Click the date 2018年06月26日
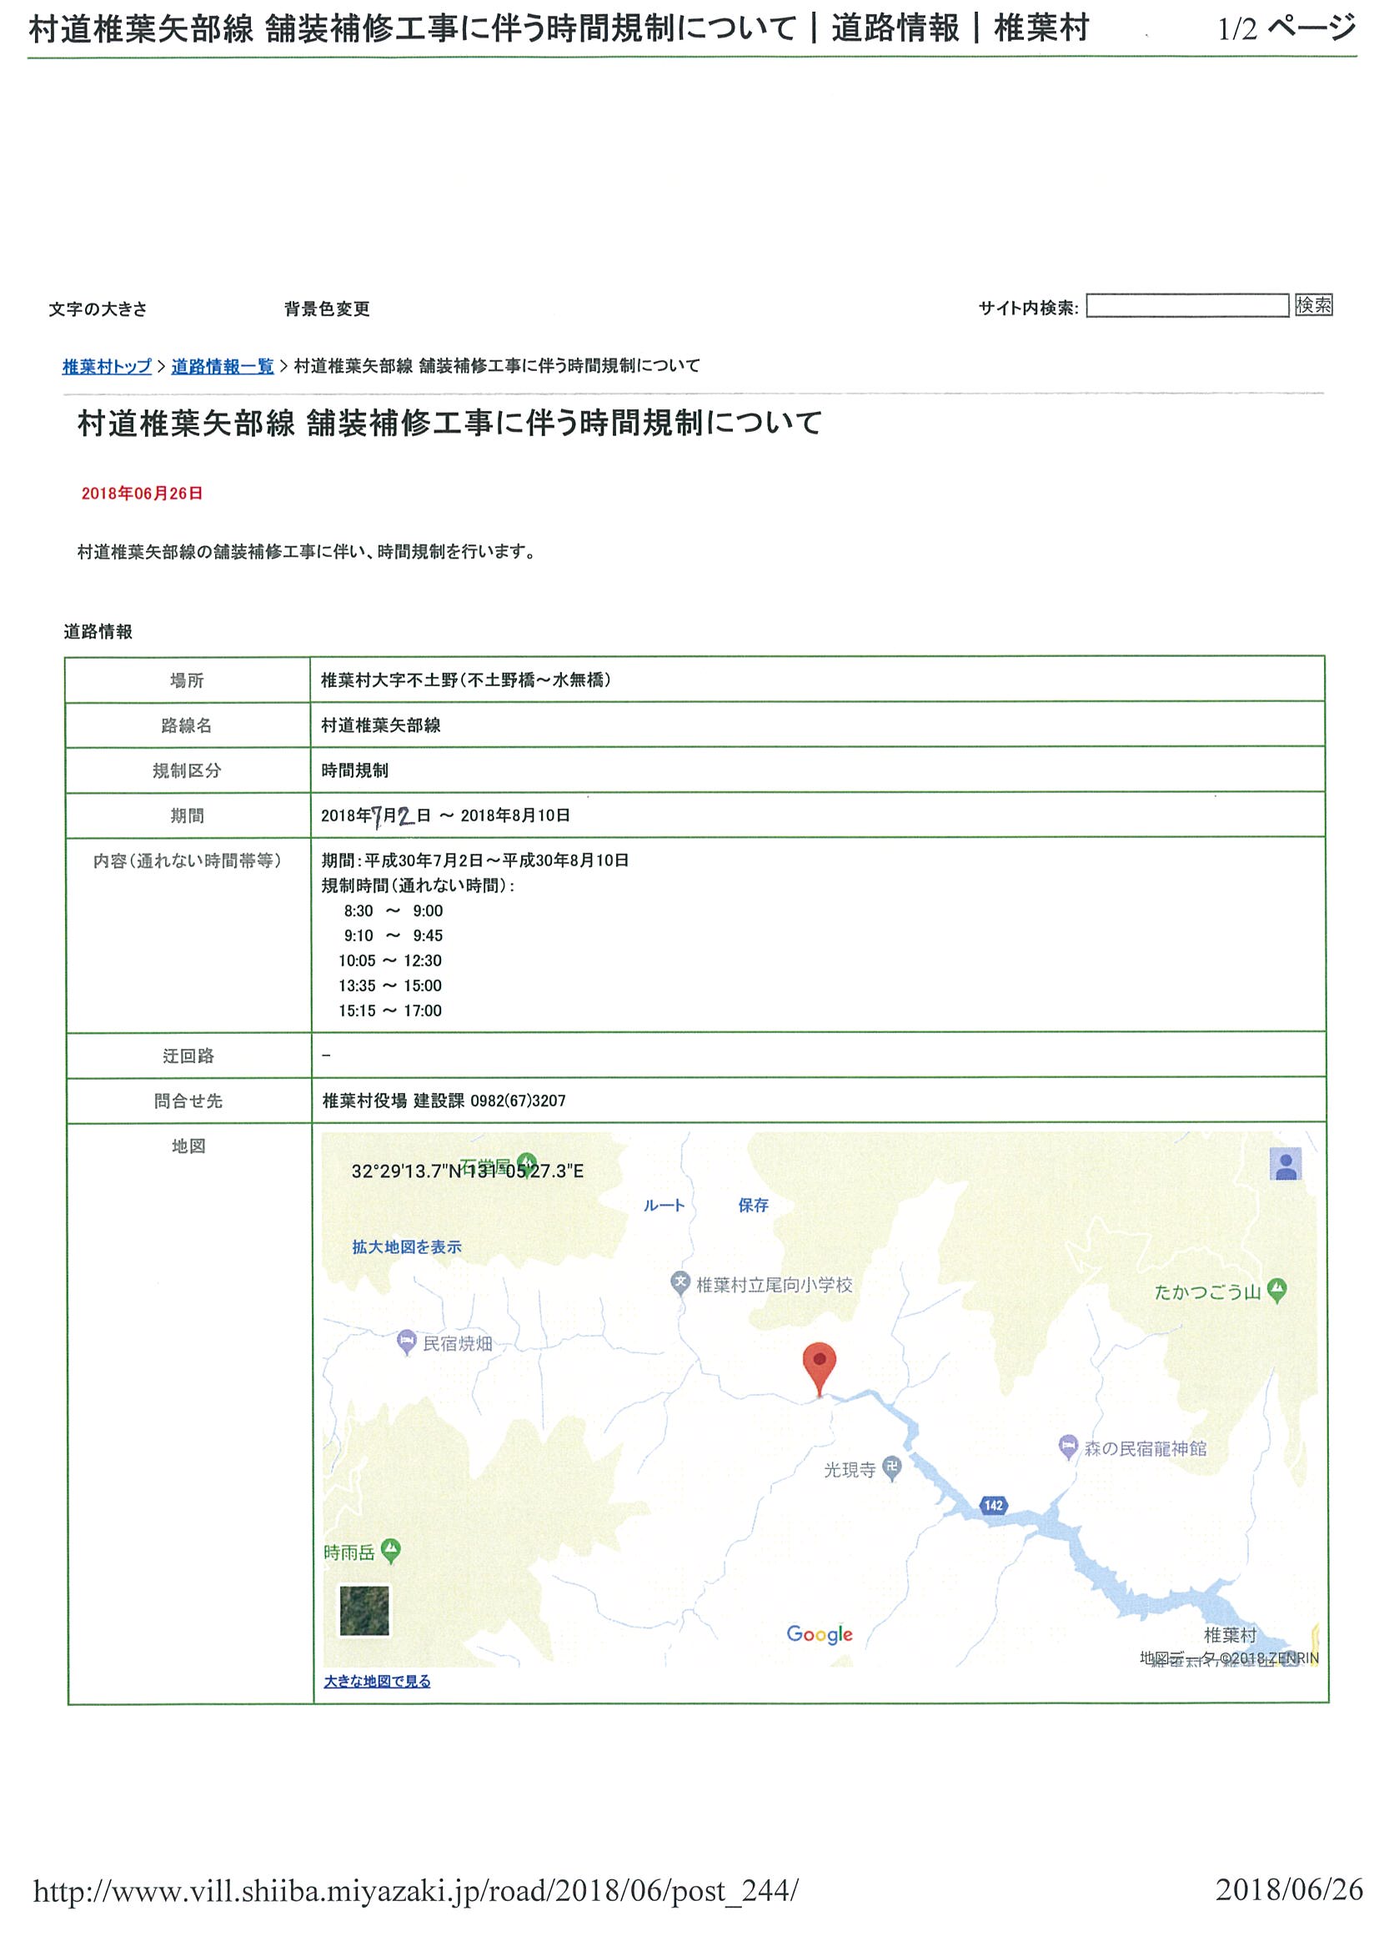This screenshot has width=1379, height=1951. click(x=142, y=494)
